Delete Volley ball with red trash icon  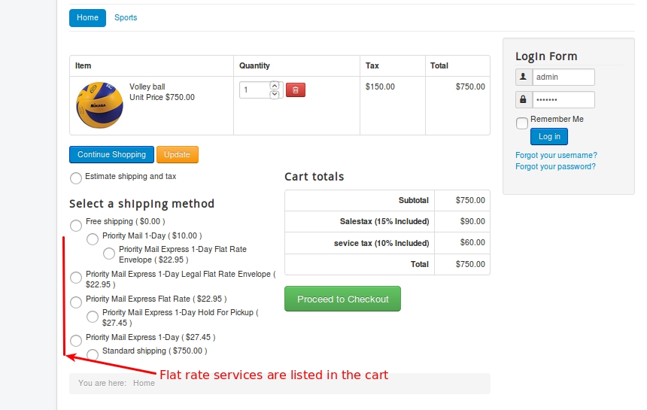coord(296,90)
